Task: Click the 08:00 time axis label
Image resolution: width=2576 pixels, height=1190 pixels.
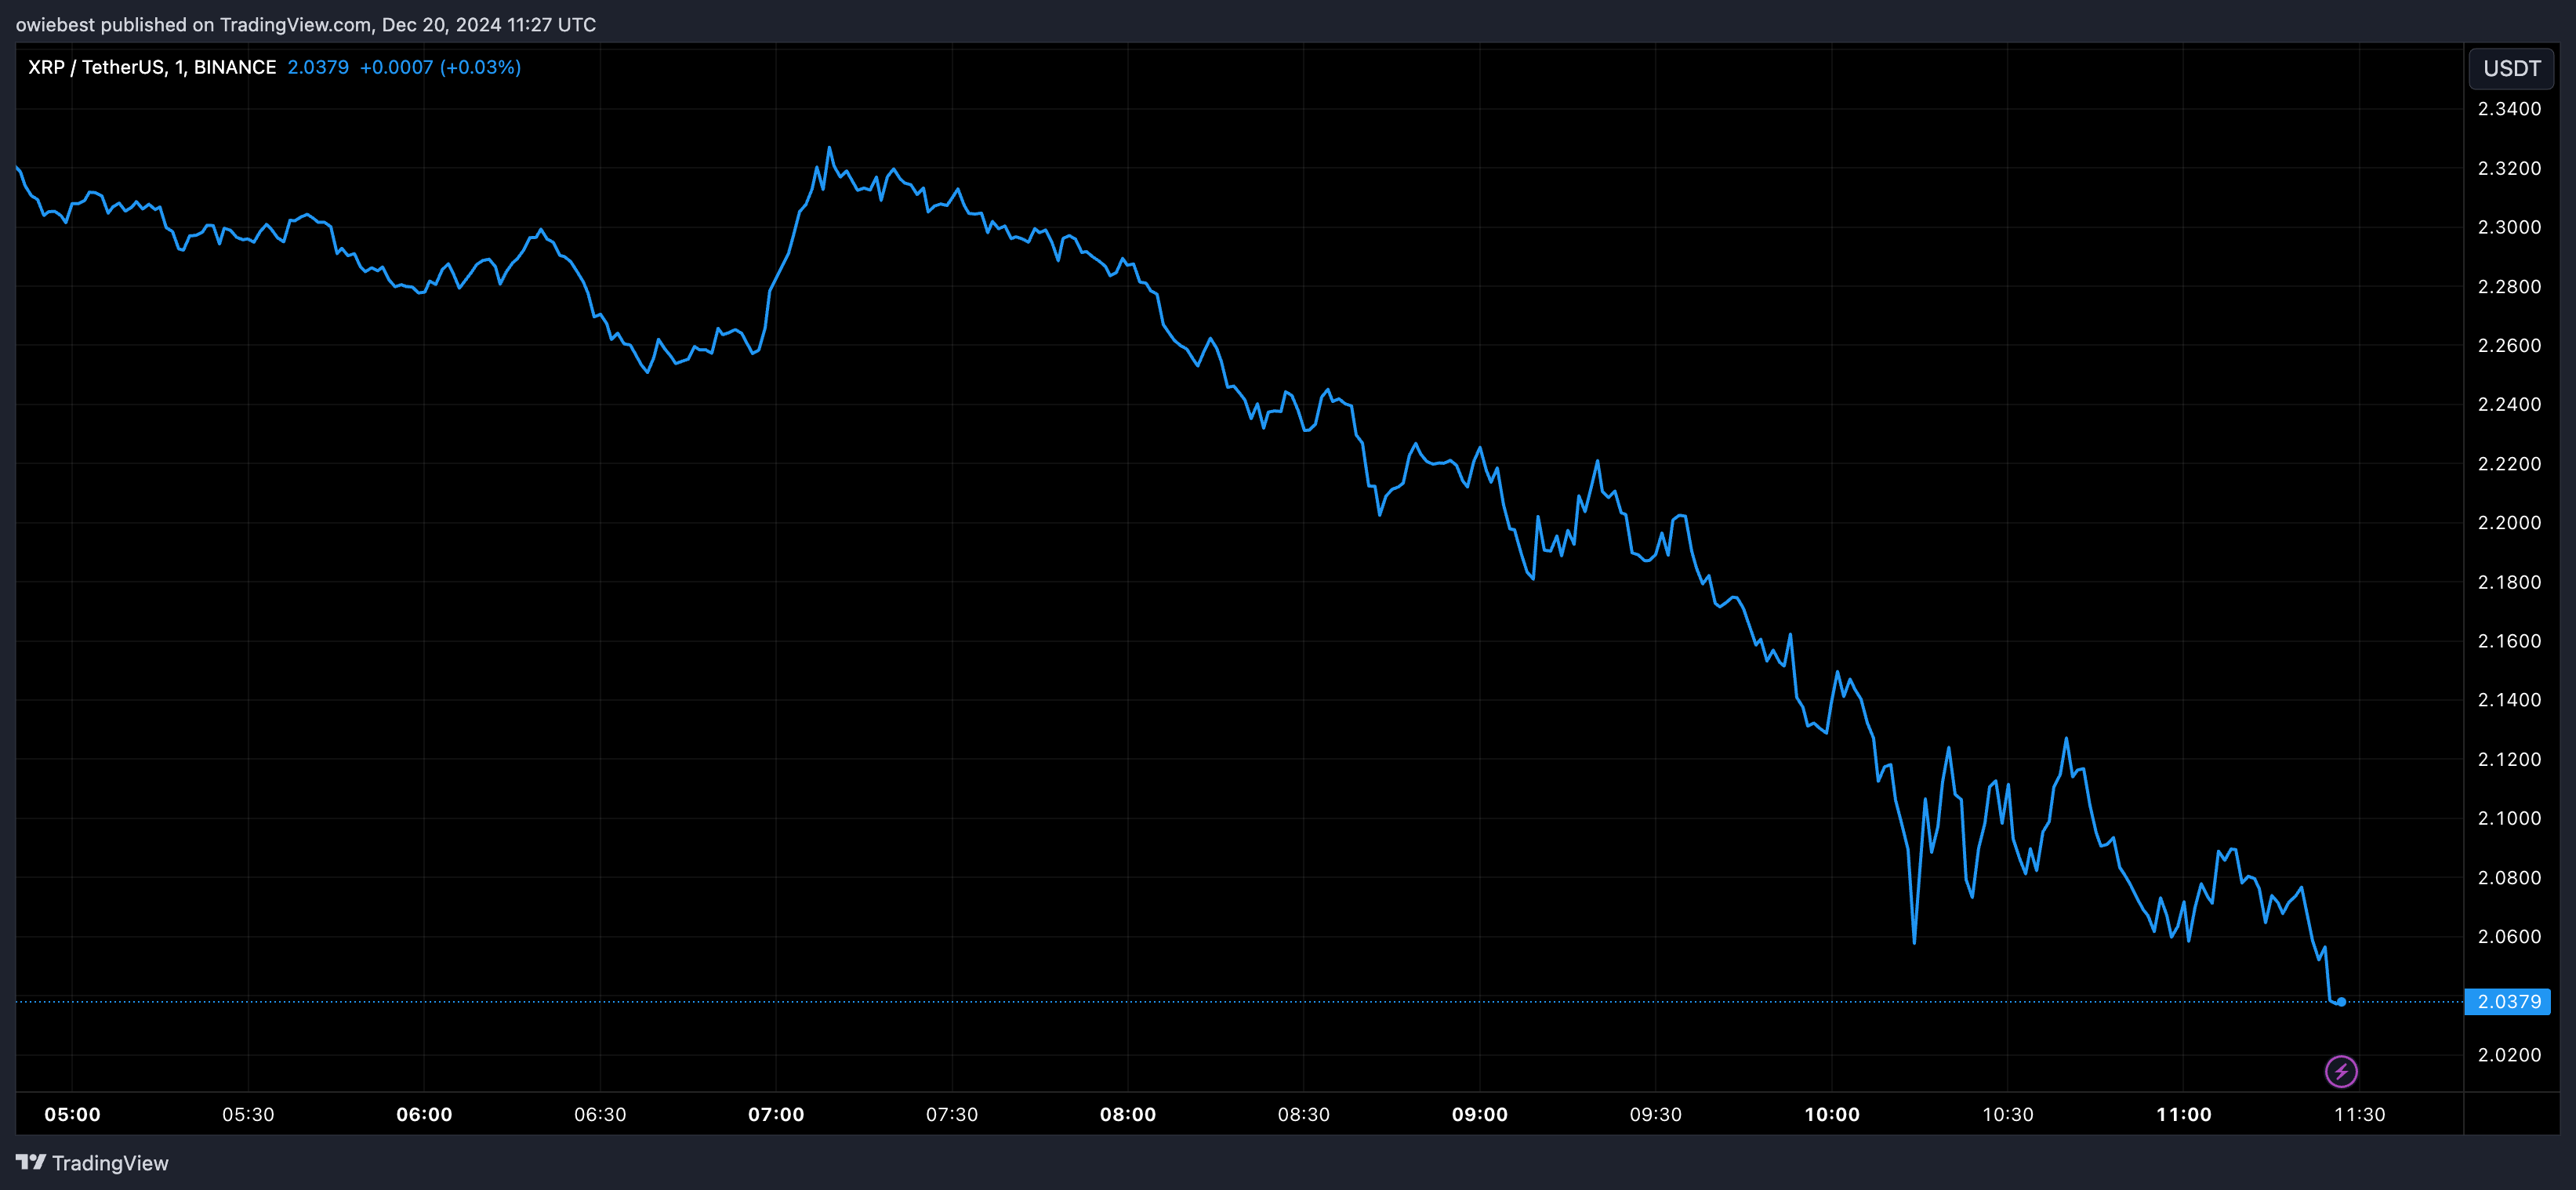Action: point(1128,1114)
